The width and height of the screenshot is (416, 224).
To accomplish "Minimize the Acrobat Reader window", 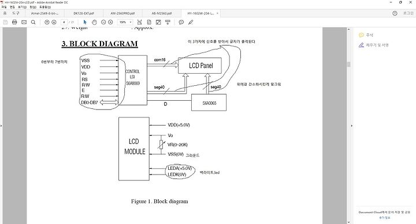I will coord(391,2).
